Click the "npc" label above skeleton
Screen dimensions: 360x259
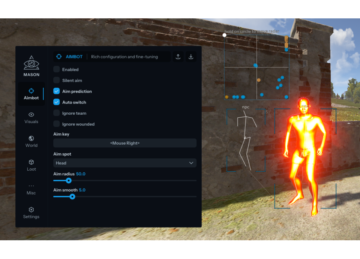click(x=246, y=107)
